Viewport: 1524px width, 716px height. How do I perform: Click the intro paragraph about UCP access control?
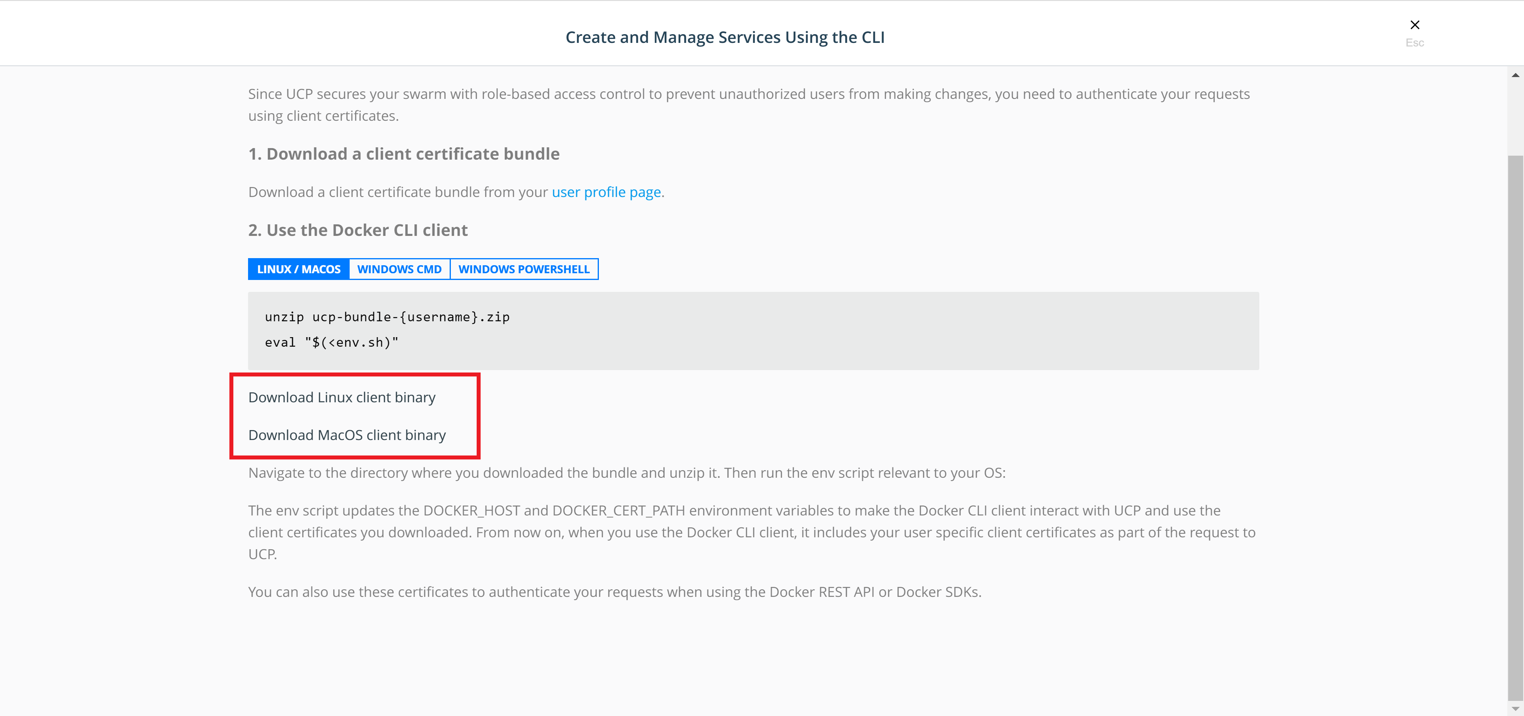(x=749, y=105)
